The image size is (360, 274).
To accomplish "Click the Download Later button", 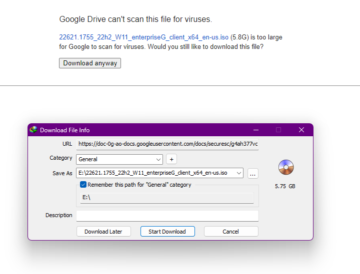I will 103,232.
